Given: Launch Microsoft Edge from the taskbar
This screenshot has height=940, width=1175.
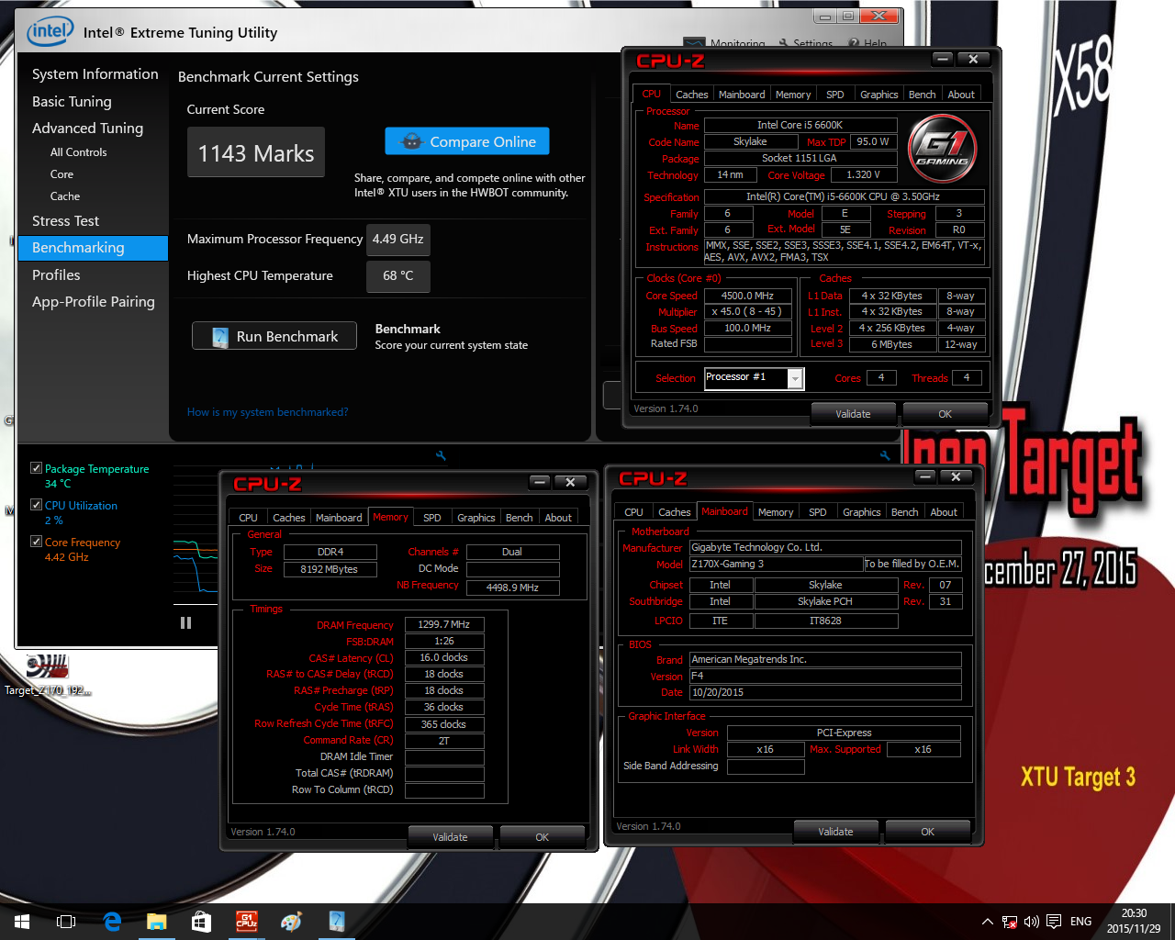Looking at the screenshot, I should [x=112, y=922].
